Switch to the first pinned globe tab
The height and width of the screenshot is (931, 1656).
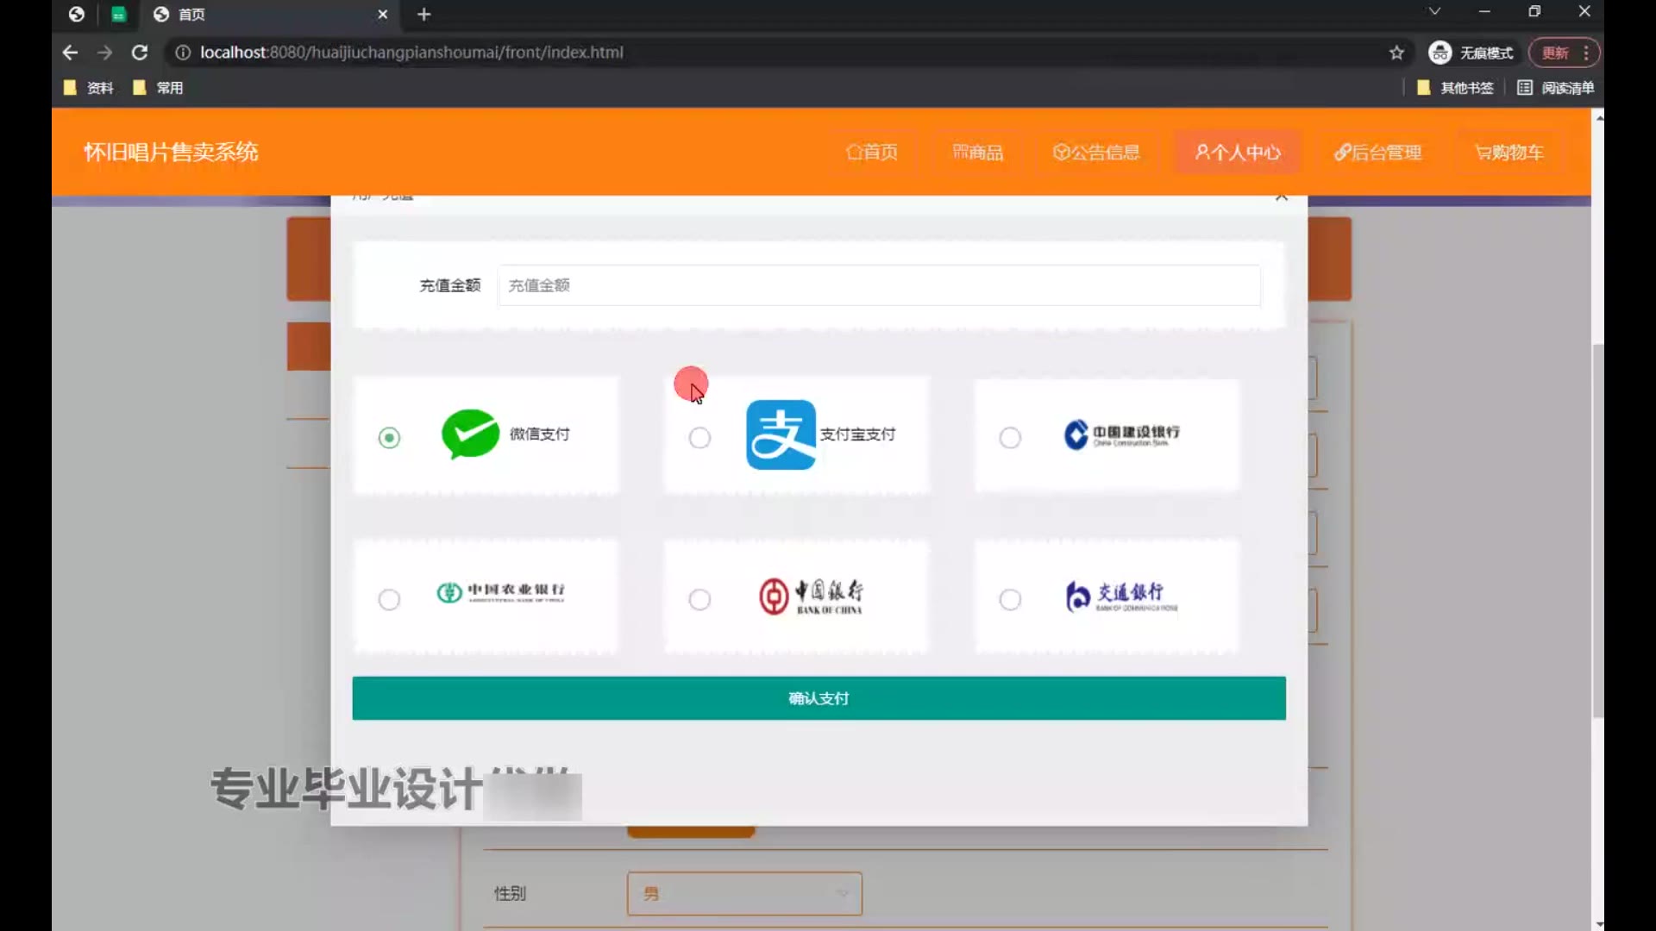coord(77,15)
